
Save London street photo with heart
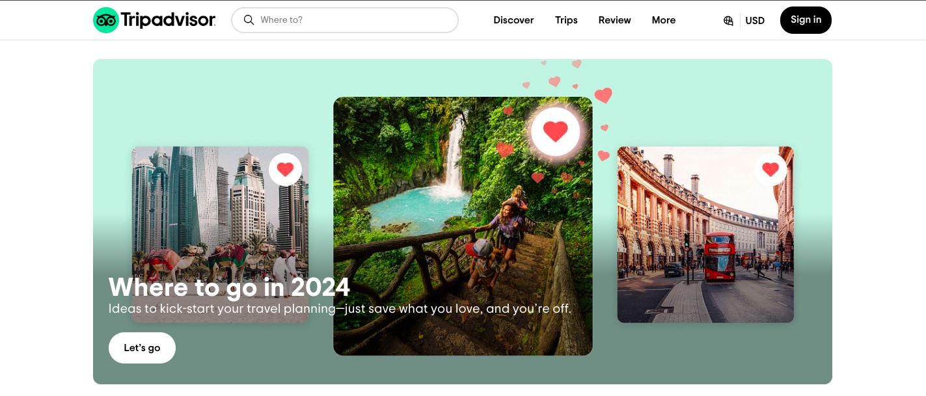coord(770,170)
